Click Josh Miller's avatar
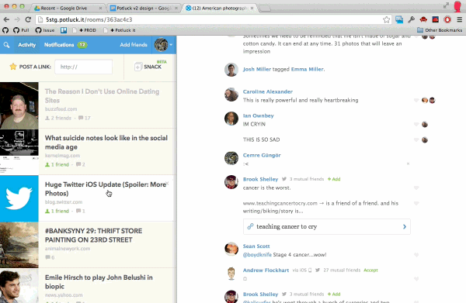 coord(231,70)
